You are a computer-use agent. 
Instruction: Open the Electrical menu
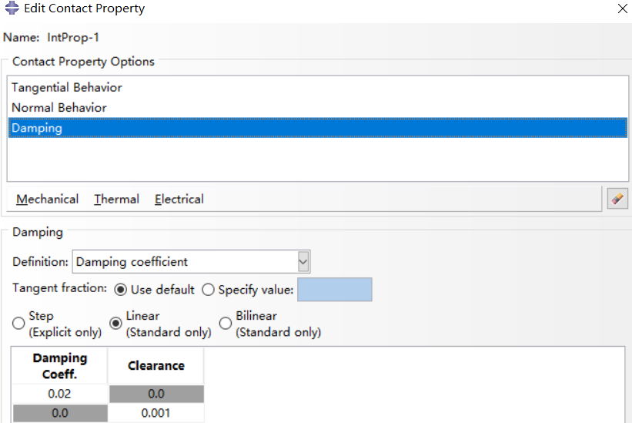click(x=179, y=200)
